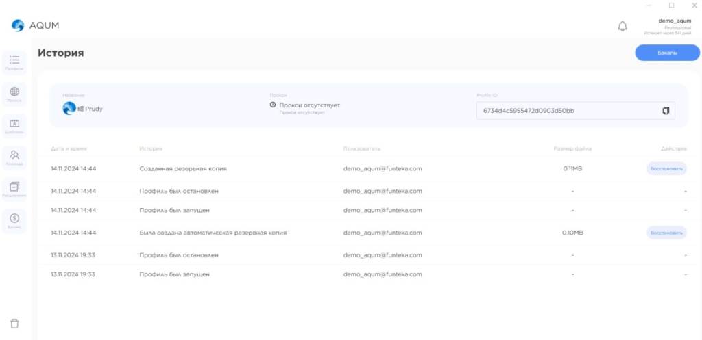This screenshot has height=340, width=702.
Task: Open the Биллинг dollar icon in sidebar
Action: click(14, 218)
